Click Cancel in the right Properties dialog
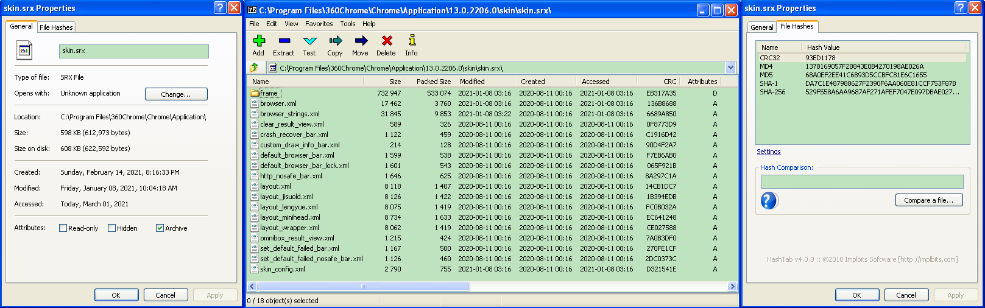 click(906, 295)
